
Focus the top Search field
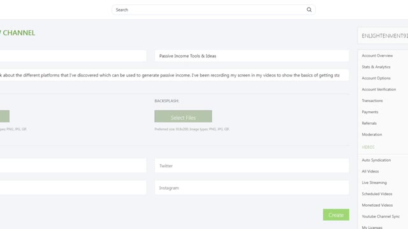[214, 10]
